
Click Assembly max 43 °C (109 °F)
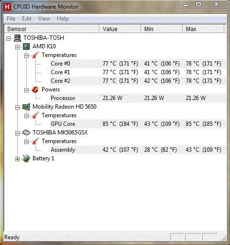pos(204,150)
